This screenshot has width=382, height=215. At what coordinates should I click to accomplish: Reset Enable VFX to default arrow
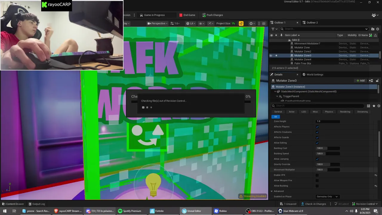pos(376,175)
